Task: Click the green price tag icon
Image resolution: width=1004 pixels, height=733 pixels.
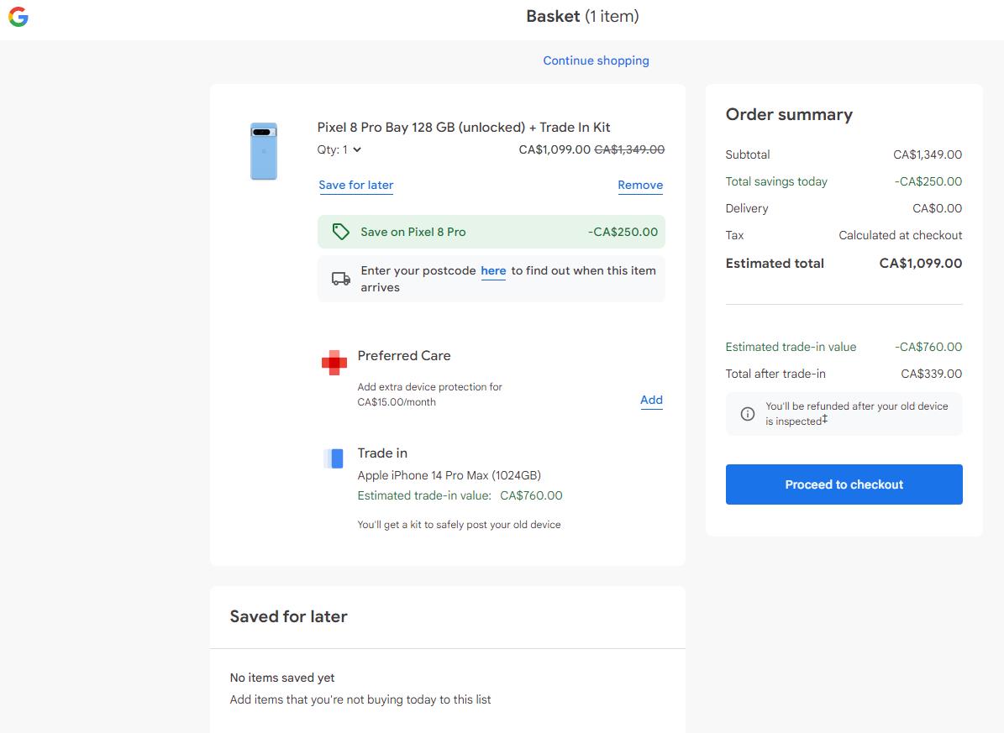Action: 340,232
